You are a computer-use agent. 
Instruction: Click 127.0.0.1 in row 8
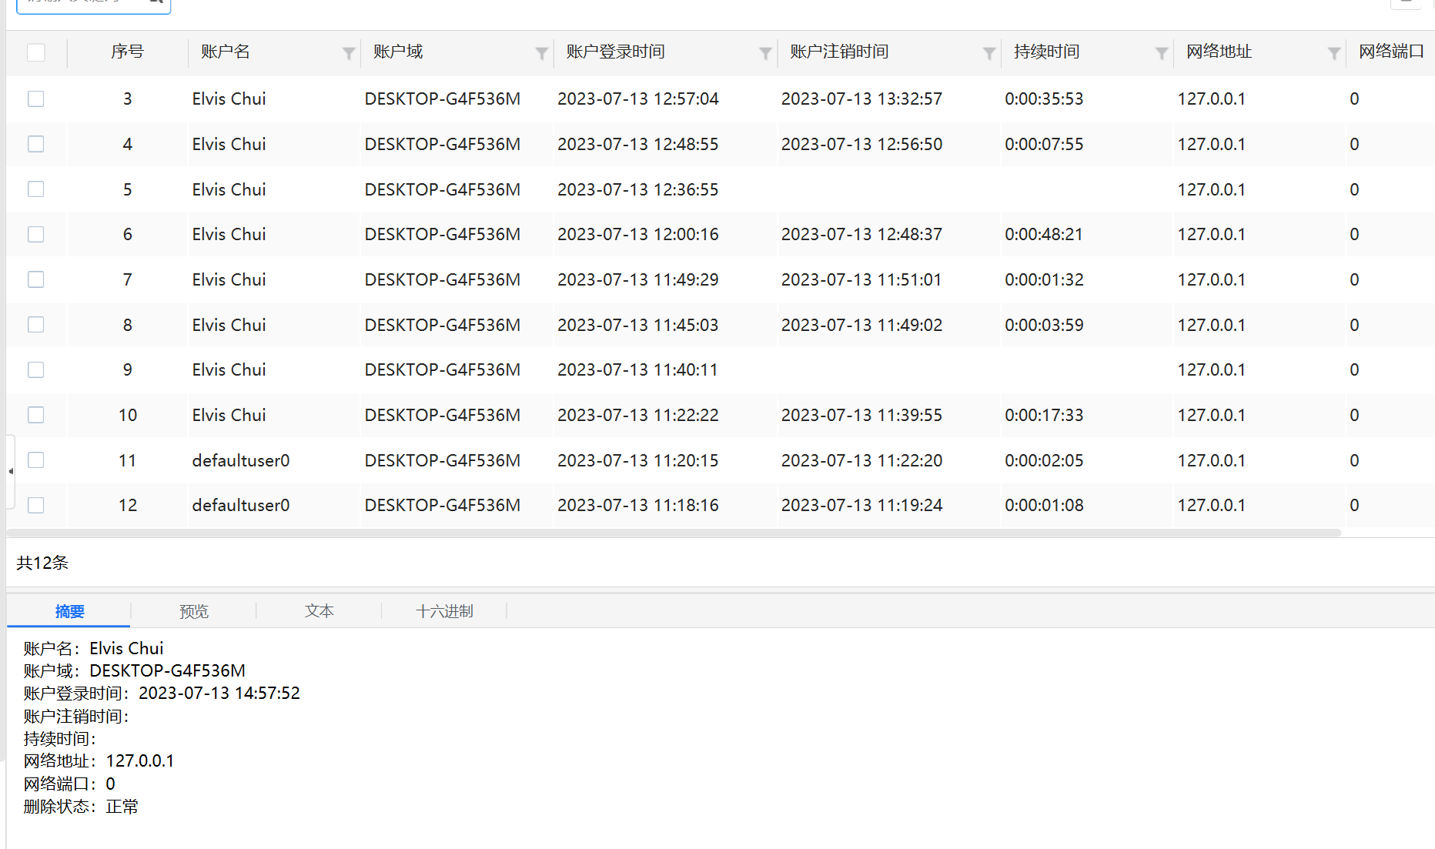click(1211, 325)
